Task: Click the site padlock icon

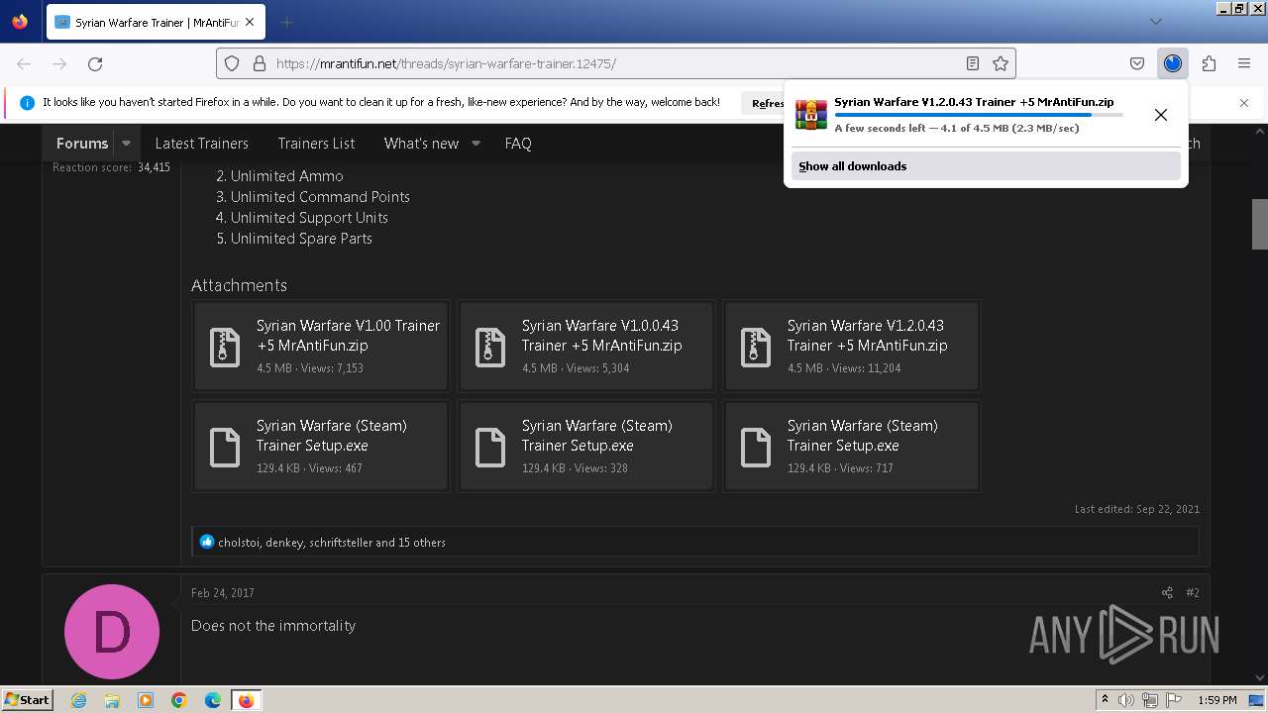Action: coord(260,63)
